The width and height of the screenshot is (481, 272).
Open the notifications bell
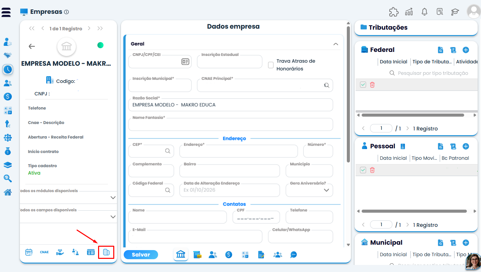tap(424, 12)
